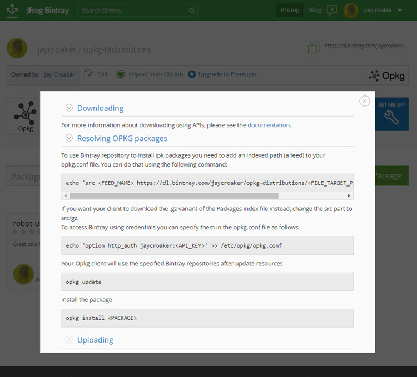
Task: Click the JFrog Bintray logo icon
Action: [12, 10]
